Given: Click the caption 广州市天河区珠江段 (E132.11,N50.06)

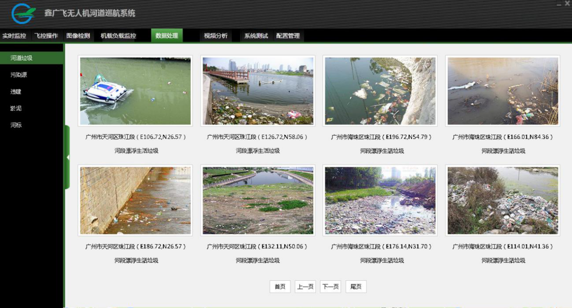Looking at the screenshot, I should coord(258,247).
